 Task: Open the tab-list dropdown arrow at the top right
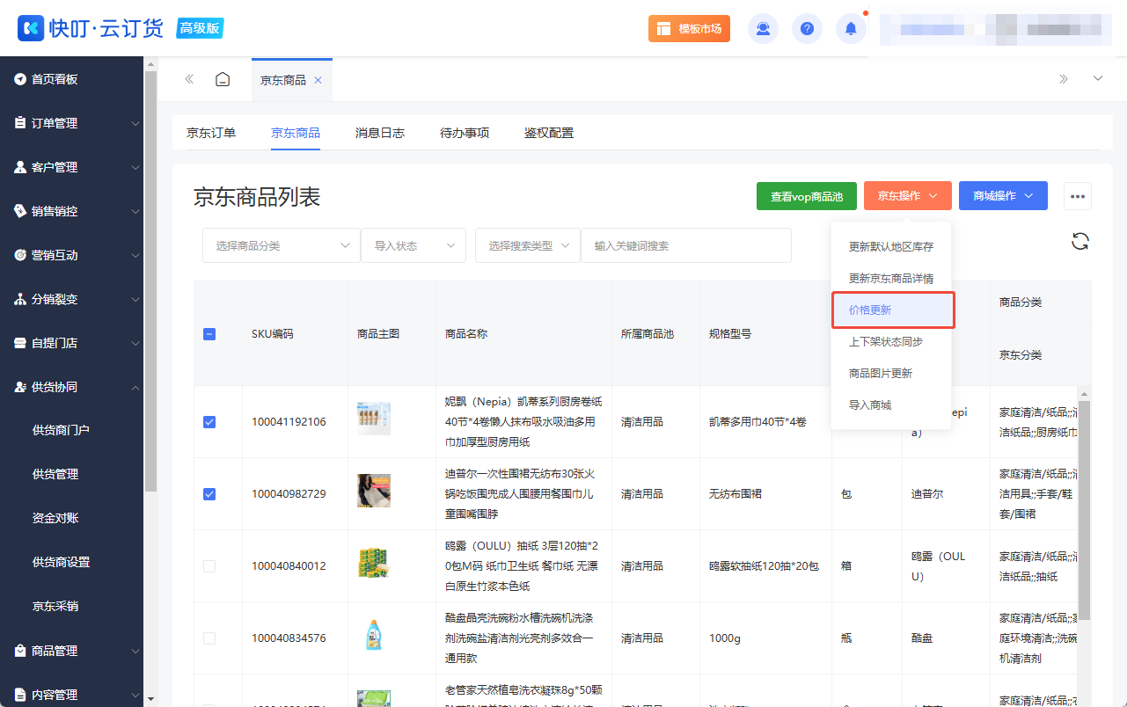pos(1097,79)
